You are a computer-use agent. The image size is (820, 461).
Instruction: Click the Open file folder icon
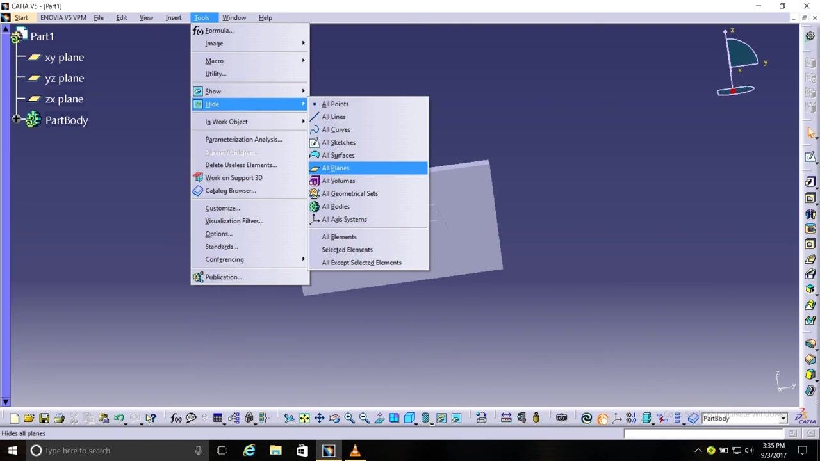[x=29, y=418]
